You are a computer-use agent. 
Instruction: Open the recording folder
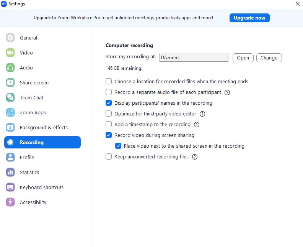coord(243,58)
